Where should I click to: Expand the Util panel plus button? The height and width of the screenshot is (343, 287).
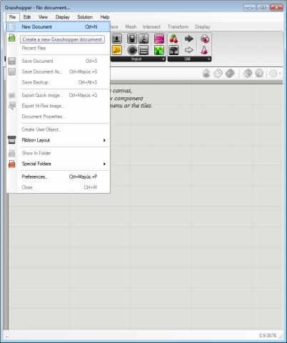(208, 59)
